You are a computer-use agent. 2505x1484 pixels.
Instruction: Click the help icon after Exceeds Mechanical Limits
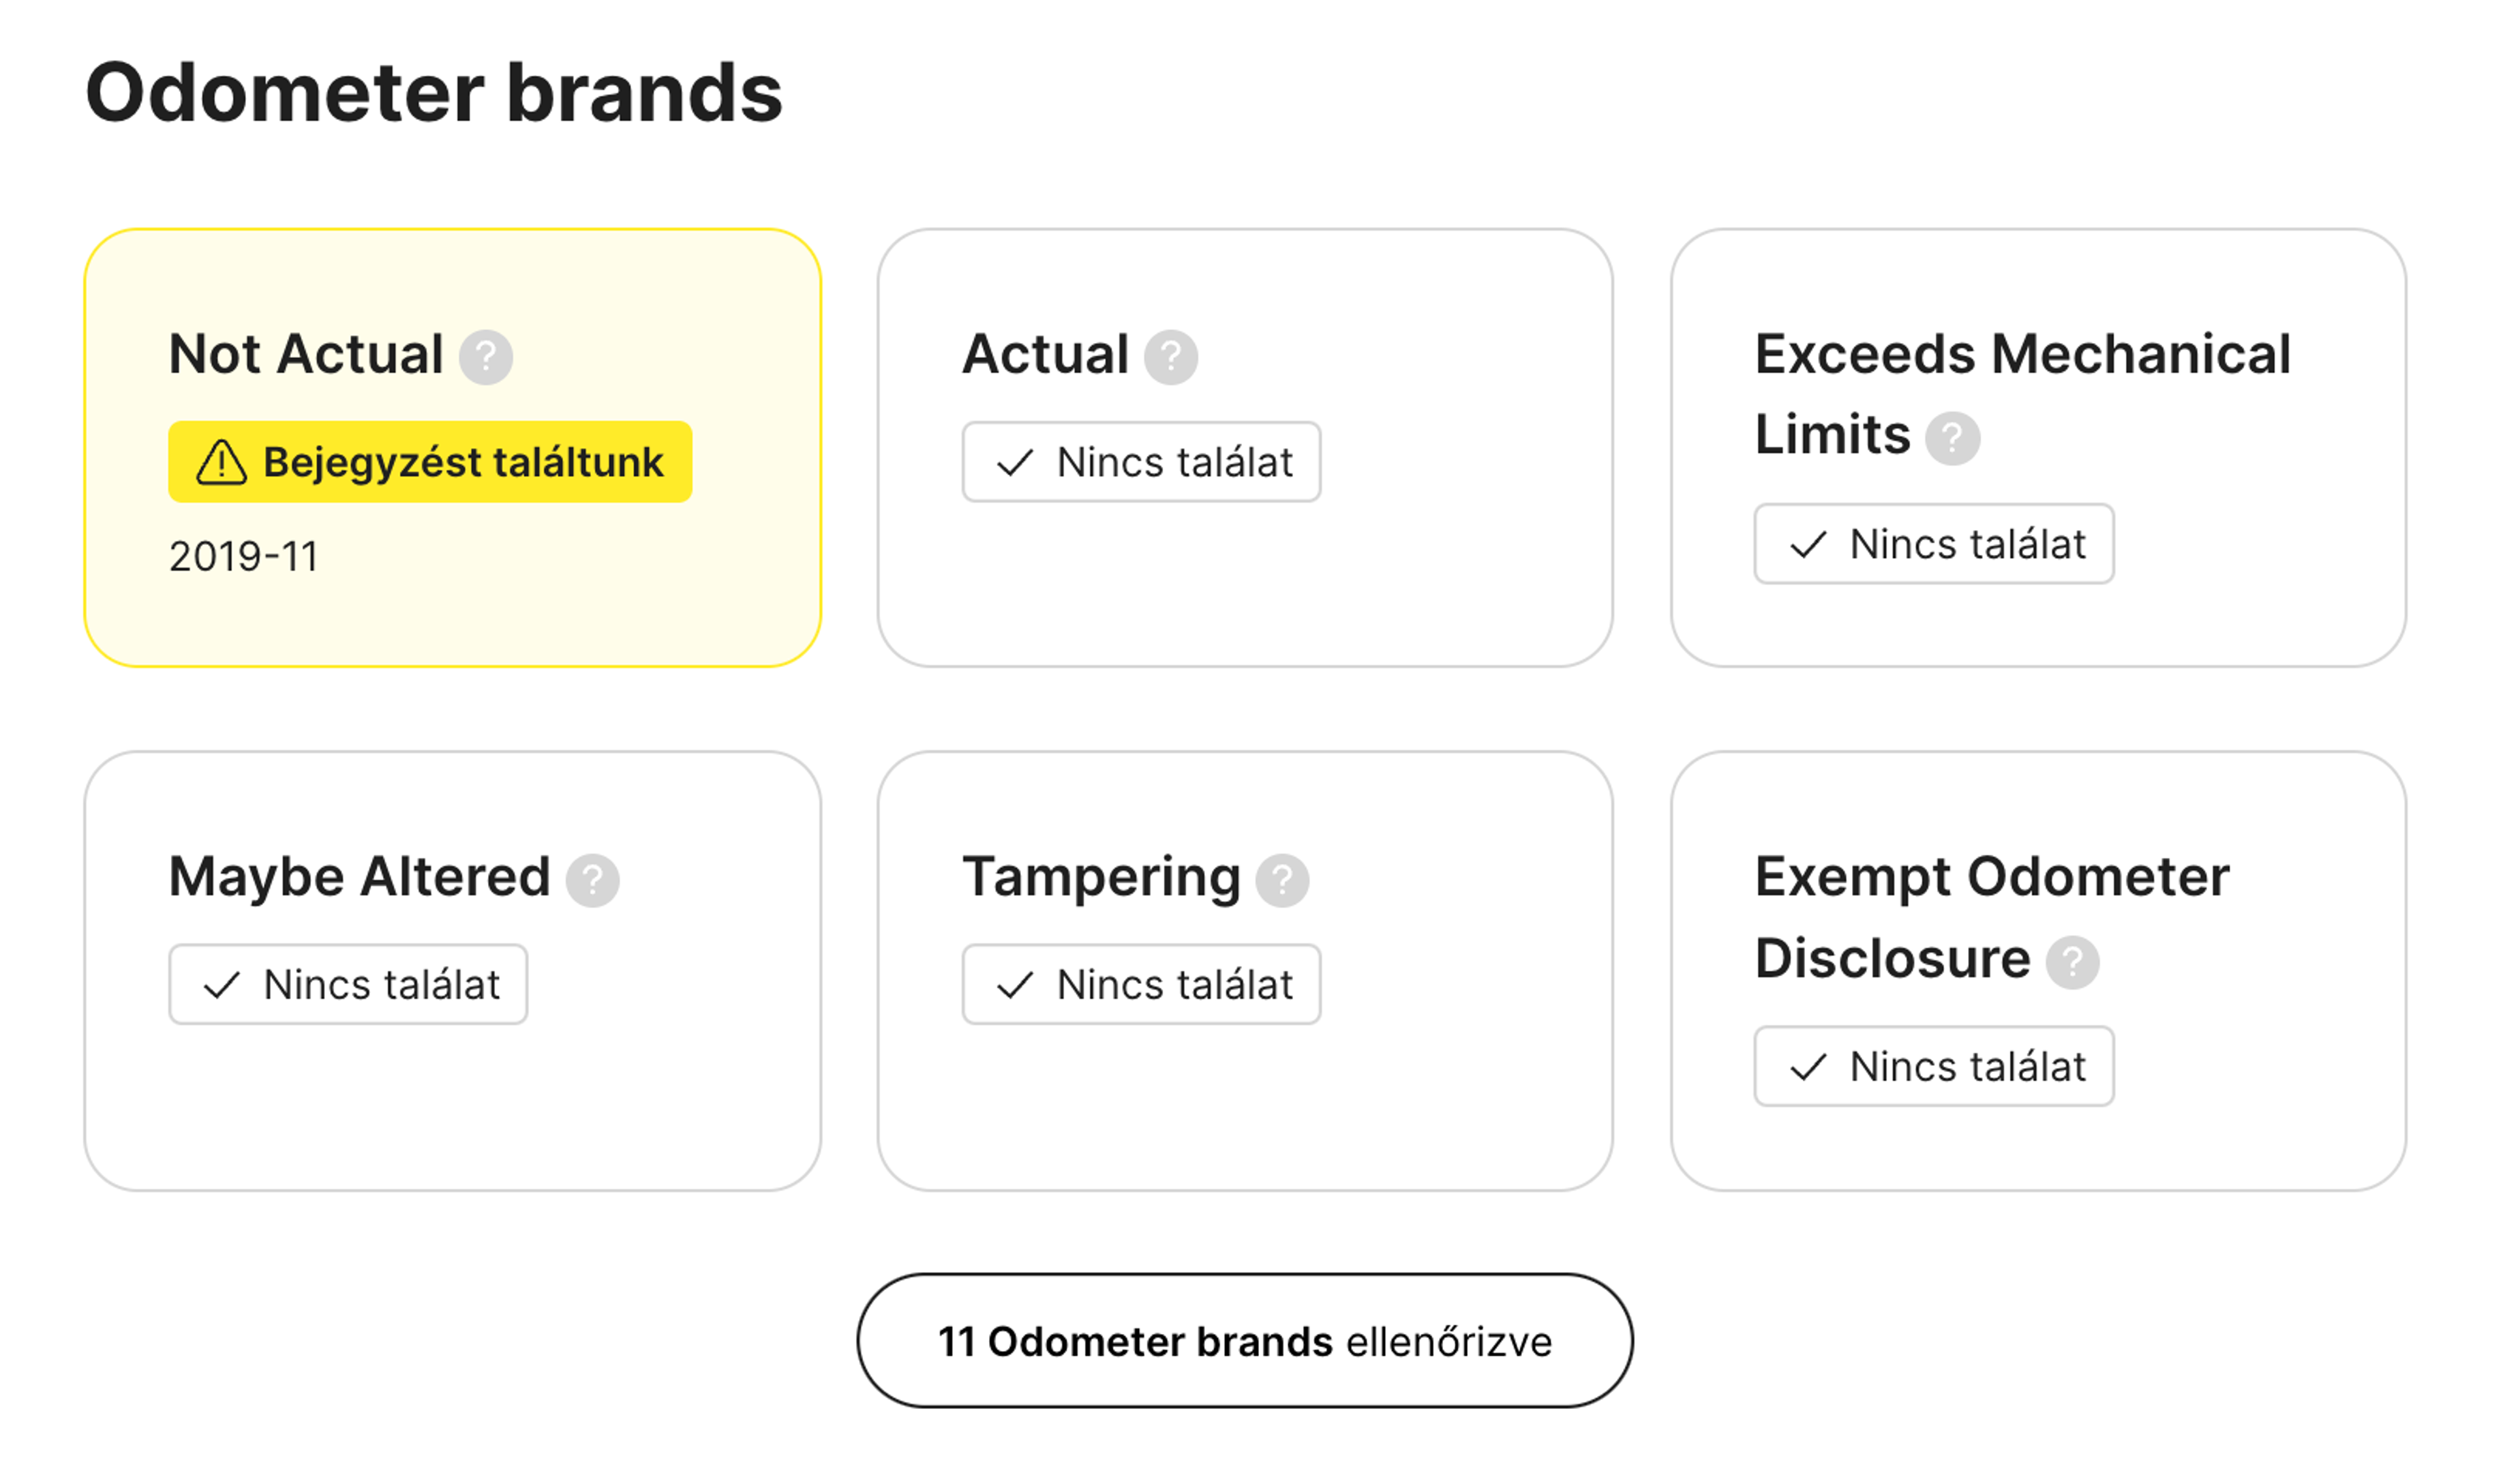[x=1952, y=438]
